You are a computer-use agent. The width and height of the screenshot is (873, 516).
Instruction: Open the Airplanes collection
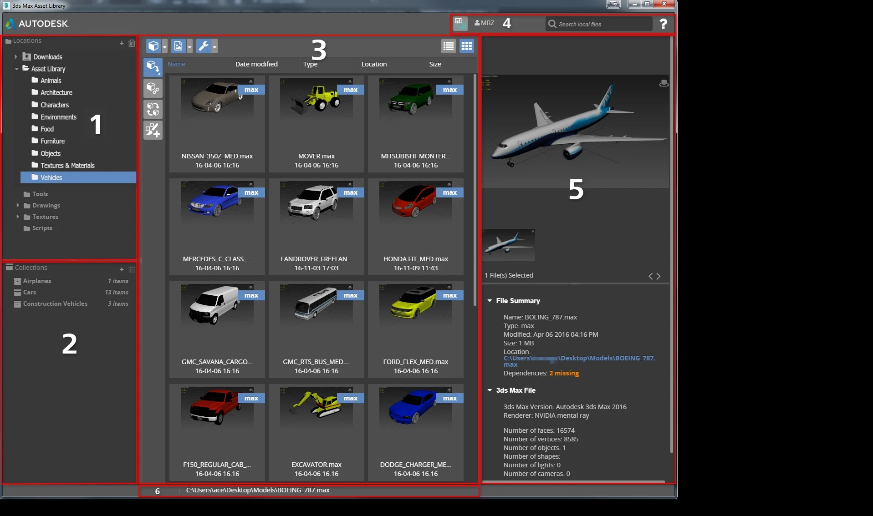(x=71, y=281)
